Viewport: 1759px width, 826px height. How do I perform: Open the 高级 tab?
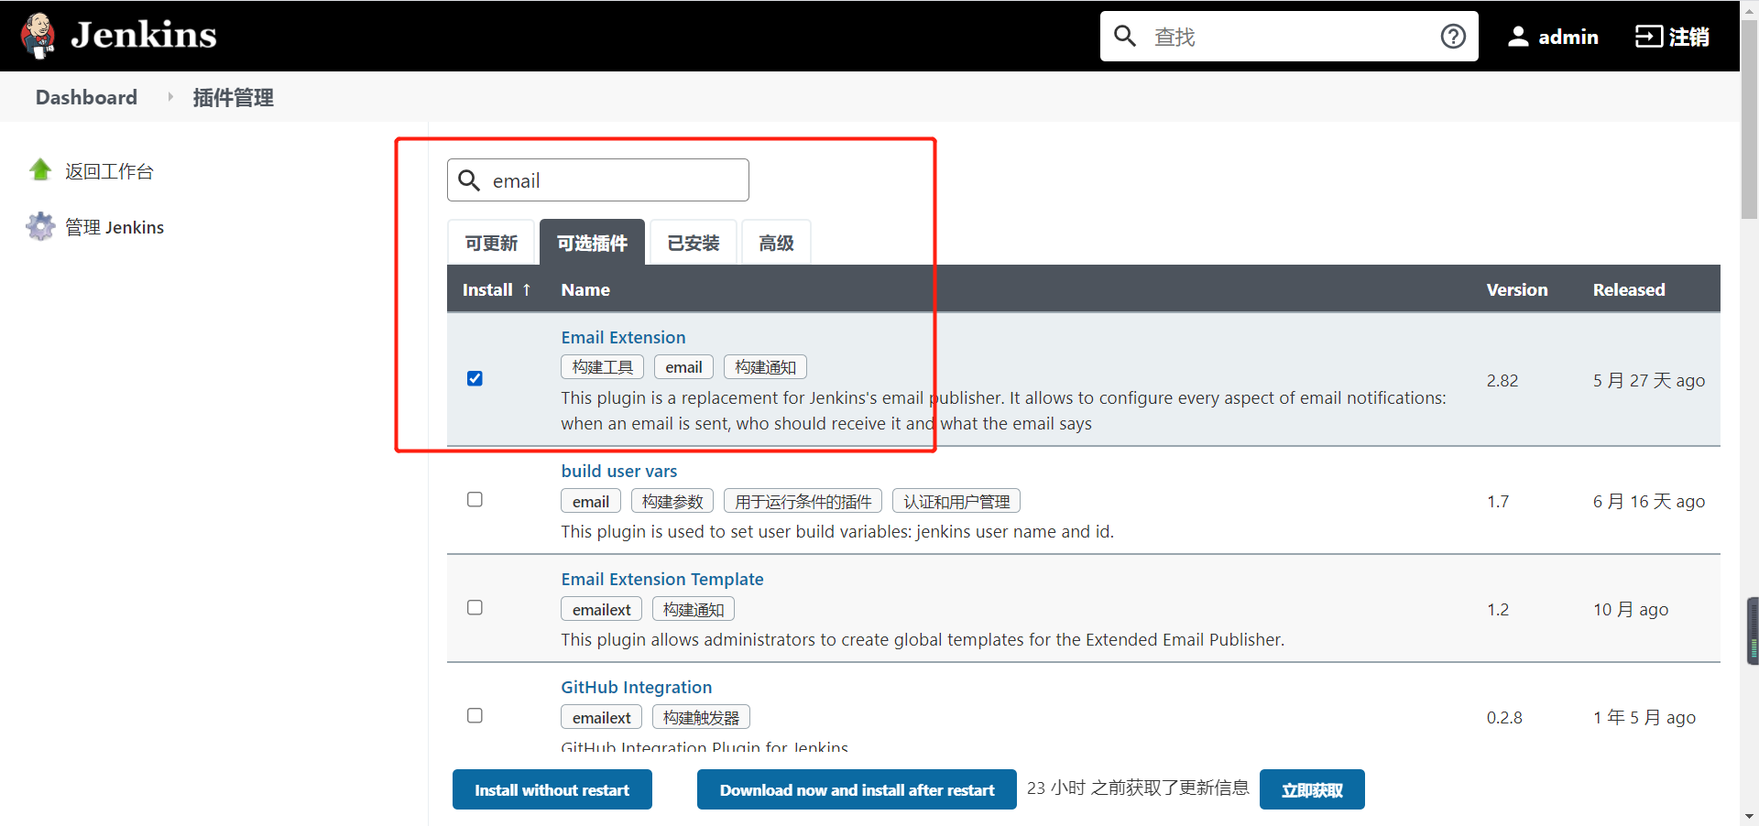coord(775,242)
